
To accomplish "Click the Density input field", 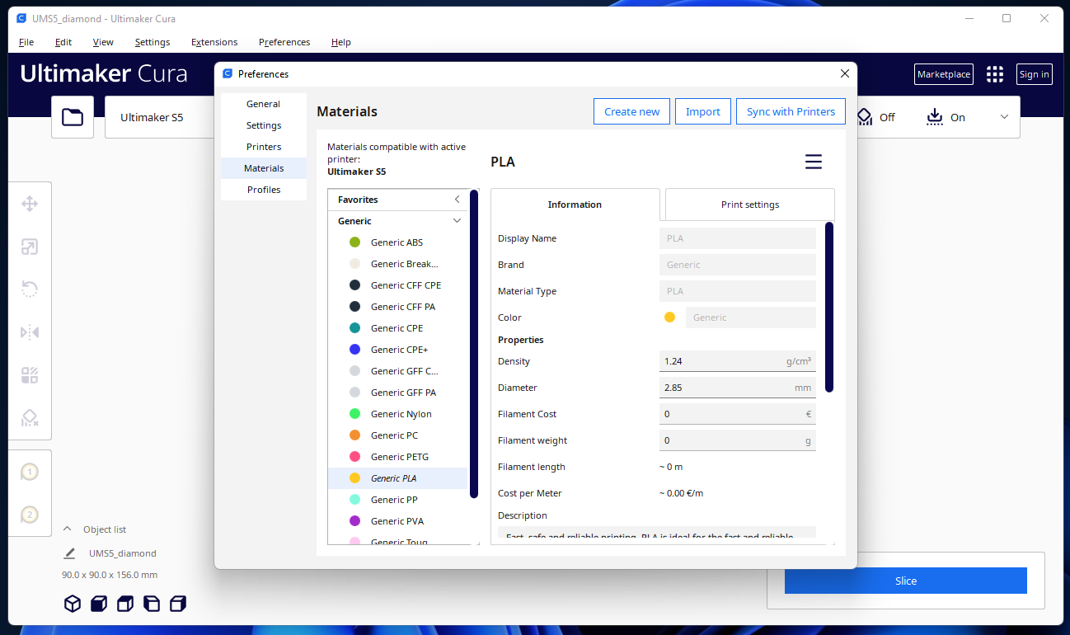I will point(738,361).
